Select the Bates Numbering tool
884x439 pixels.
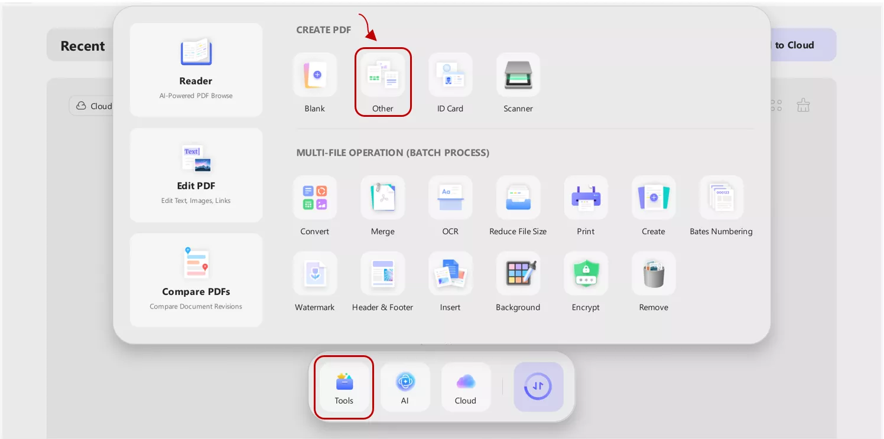pyautogui.click(x=721, y=198)
